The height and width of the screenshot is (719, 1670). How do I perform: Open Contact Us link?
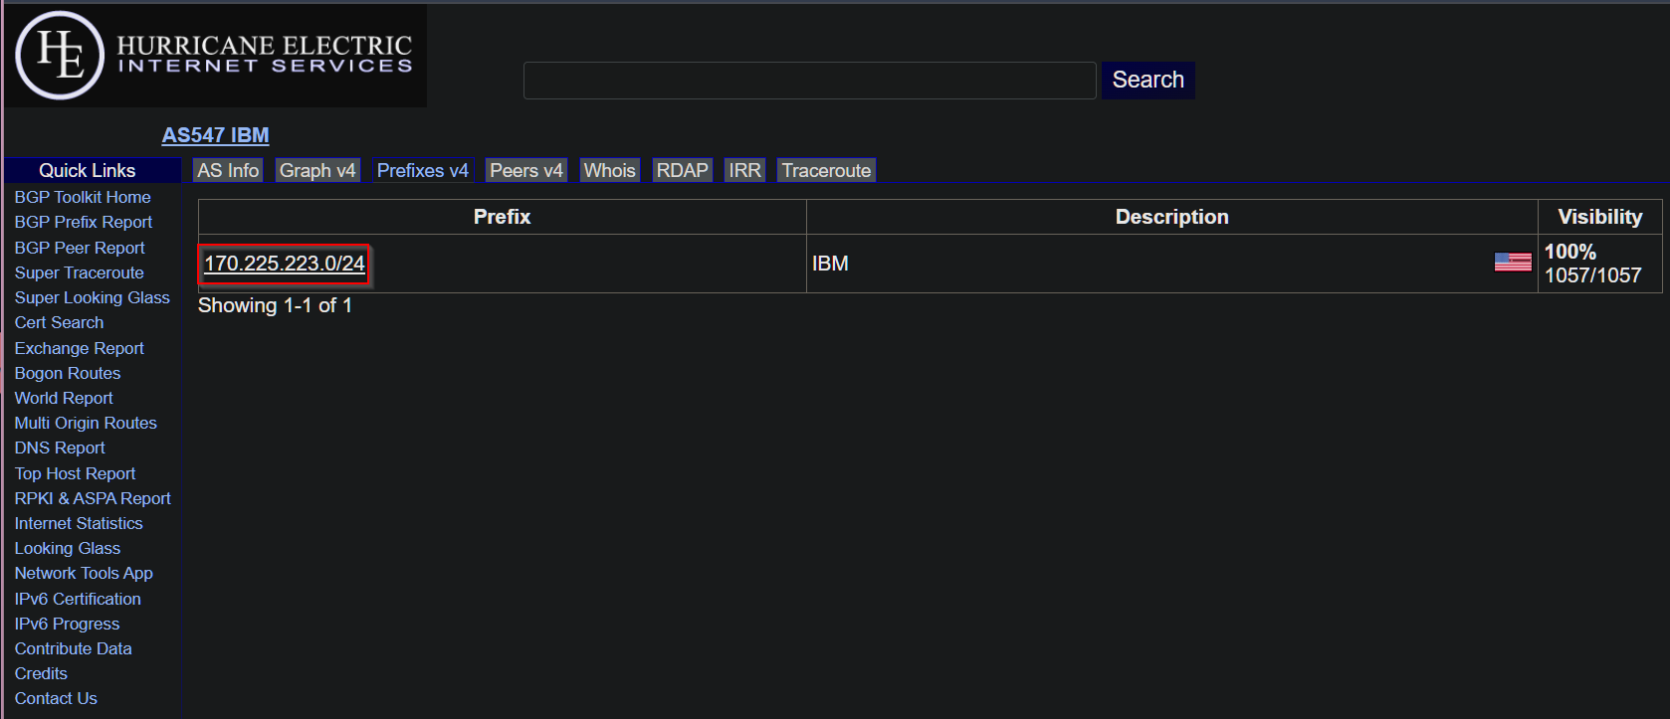56,698
